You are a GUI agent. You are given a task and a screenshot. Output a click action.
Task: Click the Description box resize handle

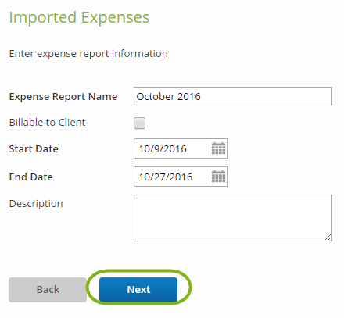click(328, 237)
